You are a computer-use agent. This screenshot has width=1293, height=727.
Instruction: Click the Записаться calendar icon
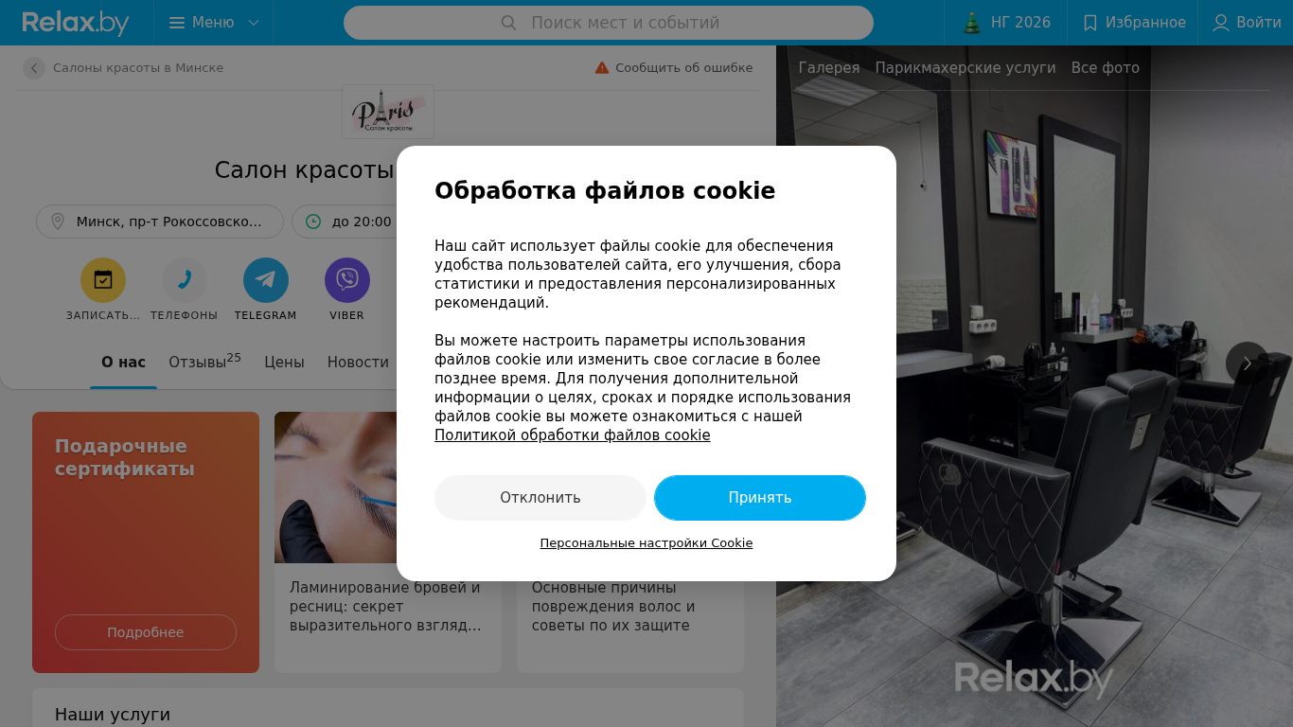102,280
